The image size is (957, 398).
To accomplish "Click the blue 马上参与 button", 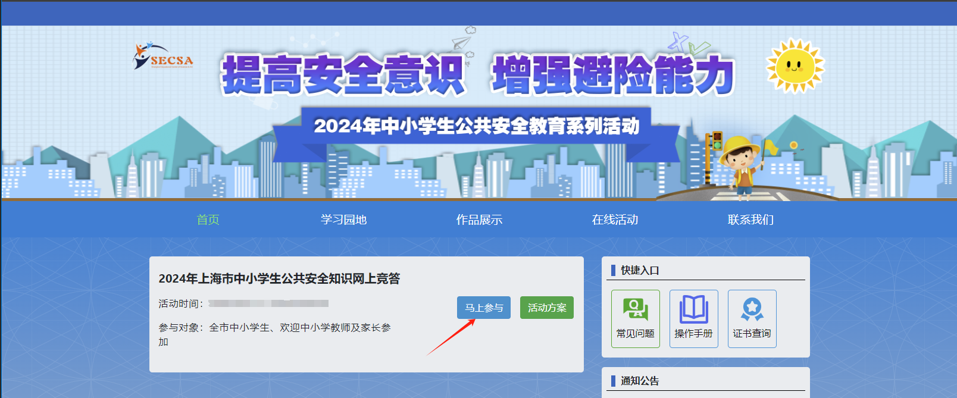I will tap(484, 308).
